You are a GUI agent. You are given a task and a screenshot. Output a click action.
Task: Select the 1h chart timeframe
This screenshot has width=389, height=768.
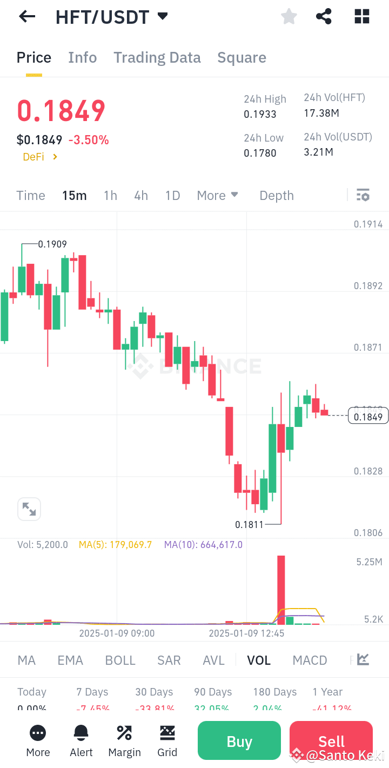(x=110, y=195)
